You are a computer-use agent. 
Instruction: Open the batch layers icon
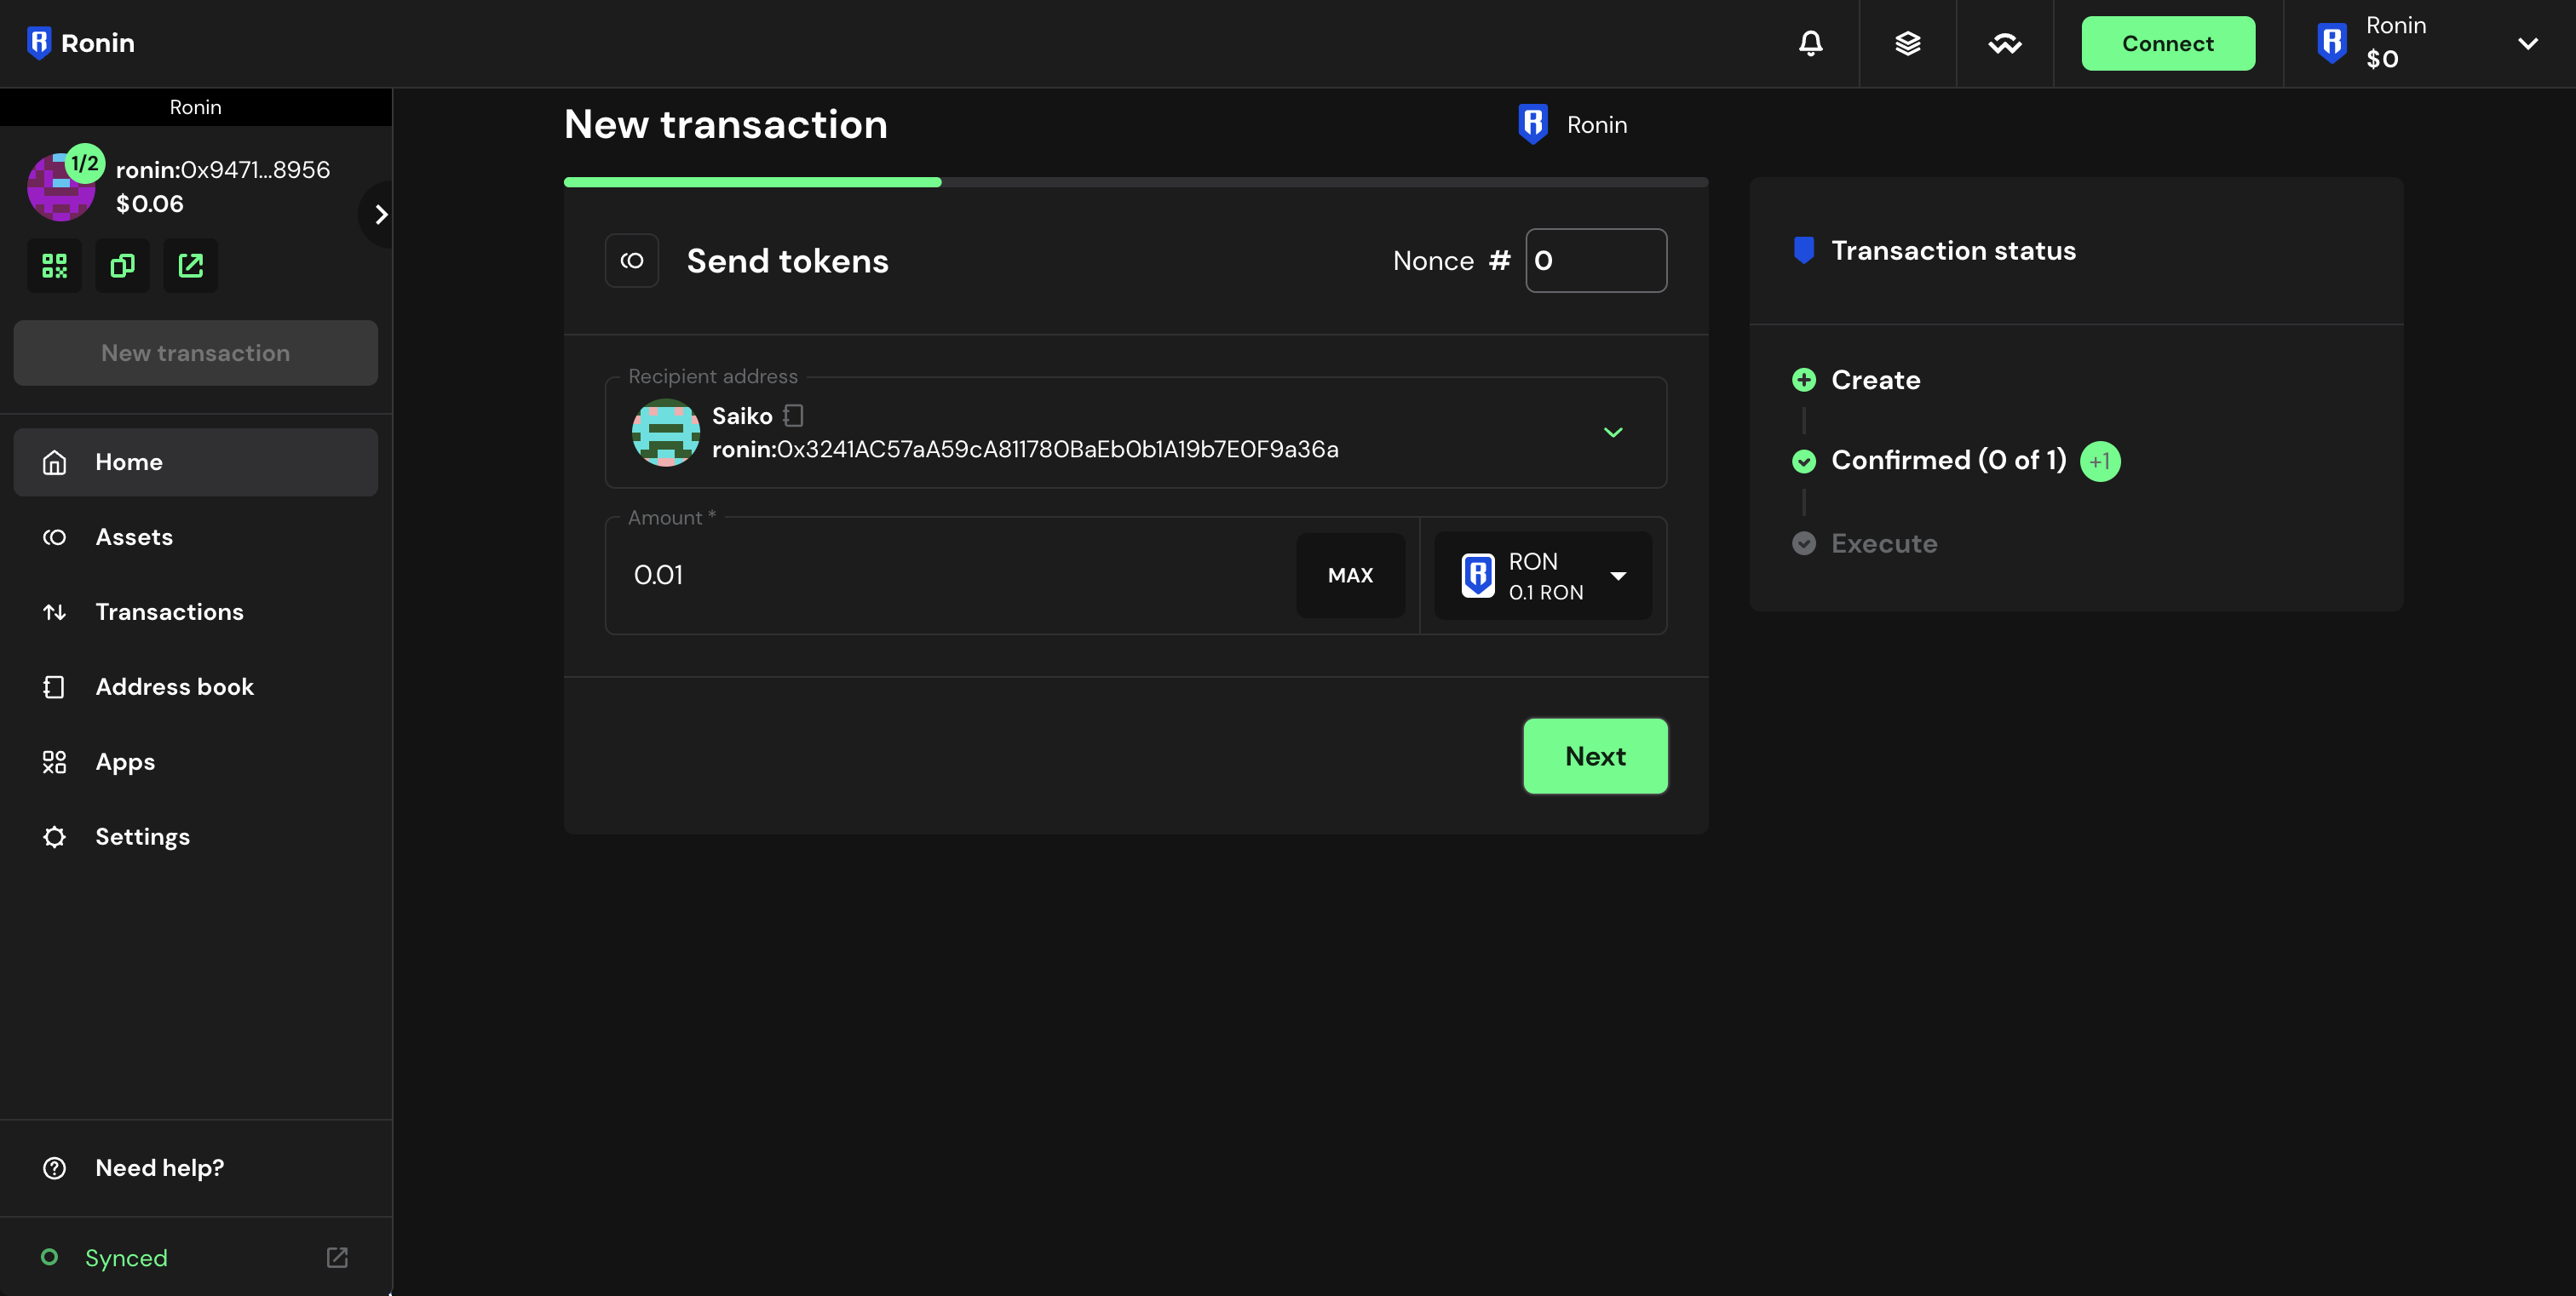[1908, 43]
